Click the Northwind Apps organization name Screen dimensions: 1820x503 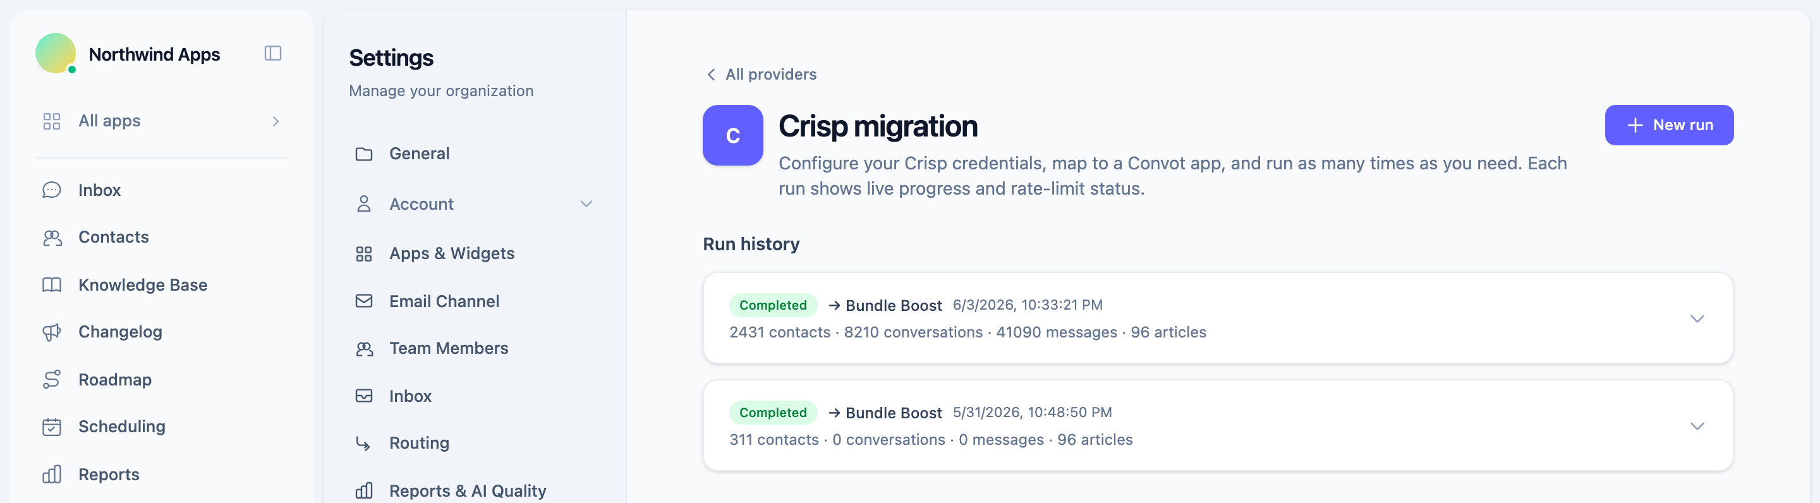pyautogui.click(x=154, y=54)
